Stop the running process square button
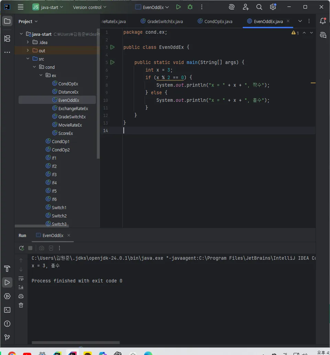Viewport: 330px width, 355px height. pyautogui.click(x=30, y=248)
